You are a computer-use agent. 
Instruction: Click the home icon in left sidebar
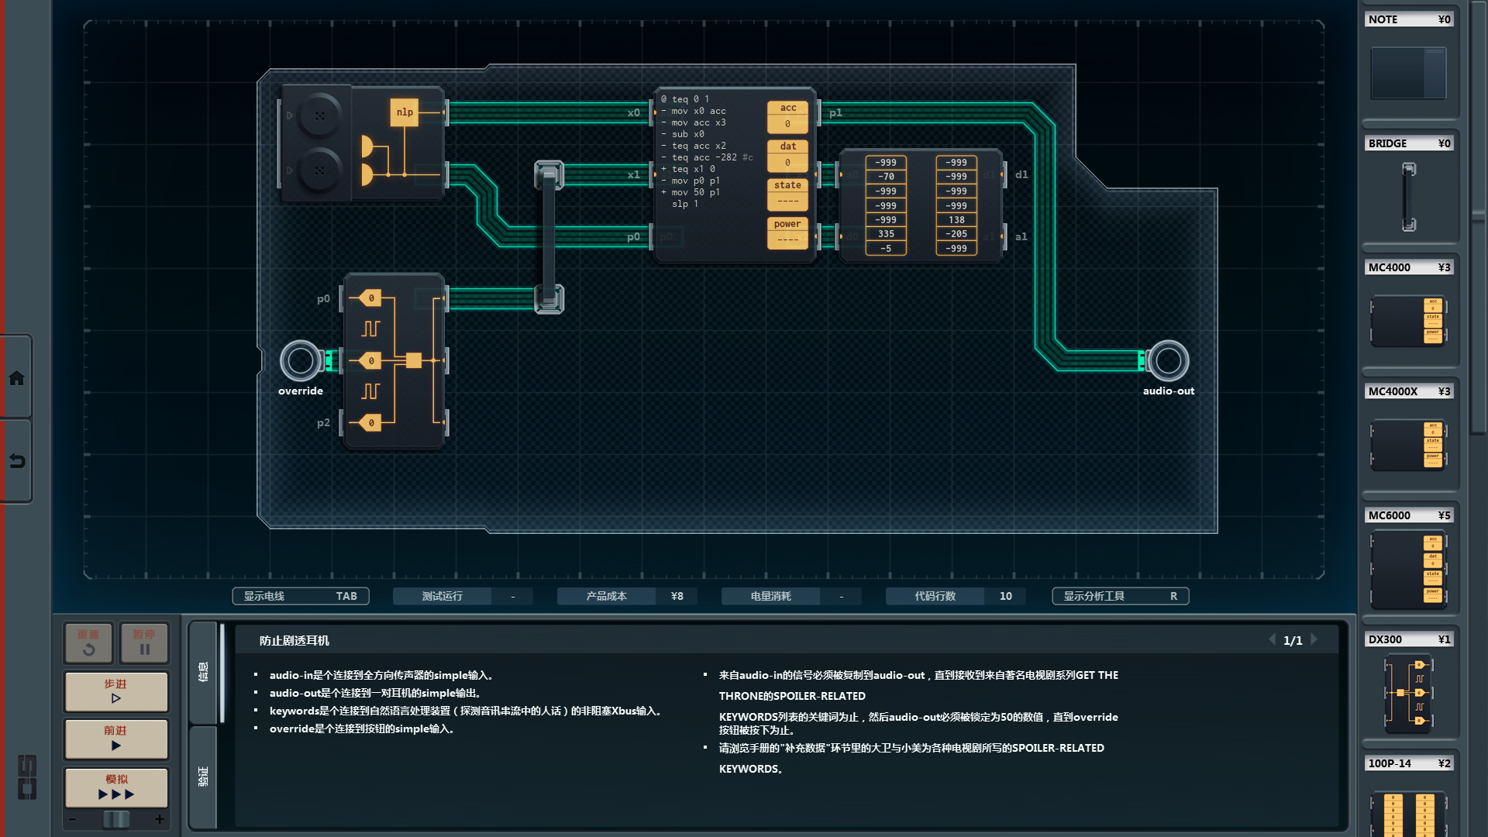point(16,378)
